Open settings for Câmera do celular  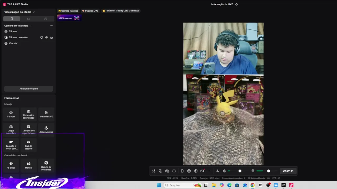[x=42, y=37]
